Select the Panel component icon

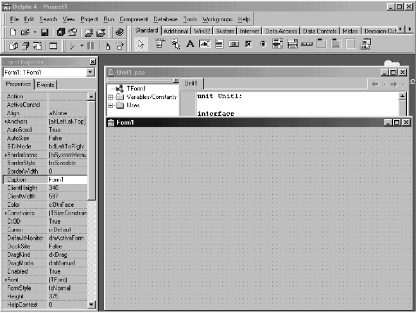tap(351, 44)
